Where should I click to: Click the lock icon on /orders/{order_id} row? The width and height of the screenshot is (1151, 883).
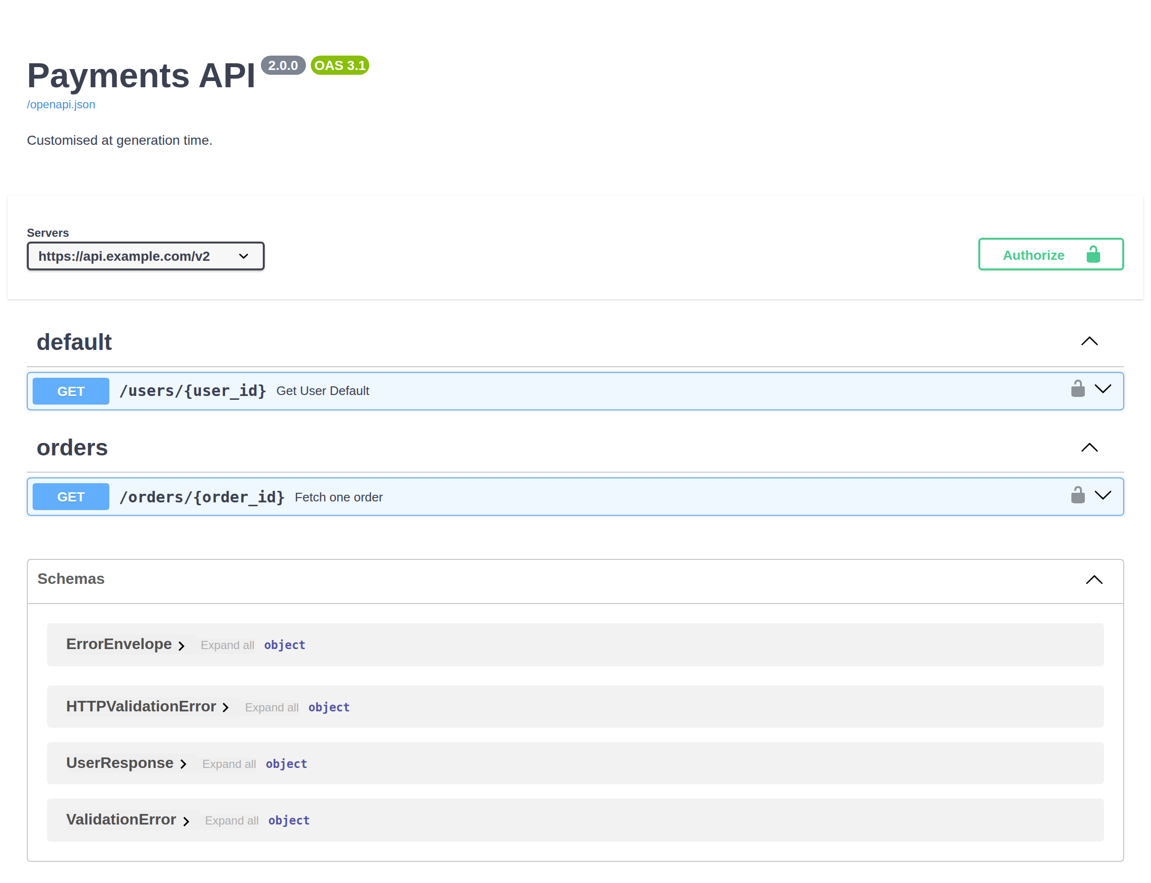pos(1078,495)
